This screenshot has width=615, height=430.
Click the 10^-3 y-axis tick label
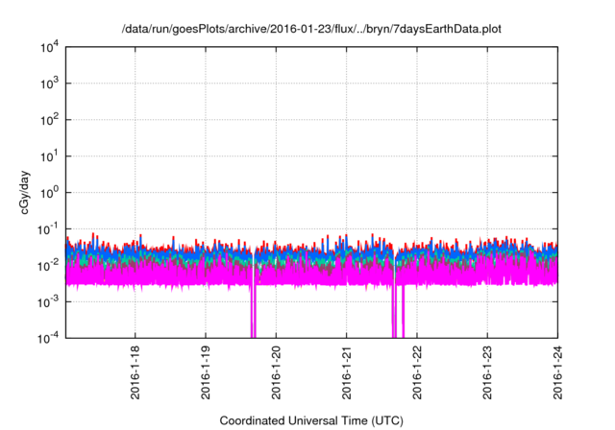[x=48, y=302]
